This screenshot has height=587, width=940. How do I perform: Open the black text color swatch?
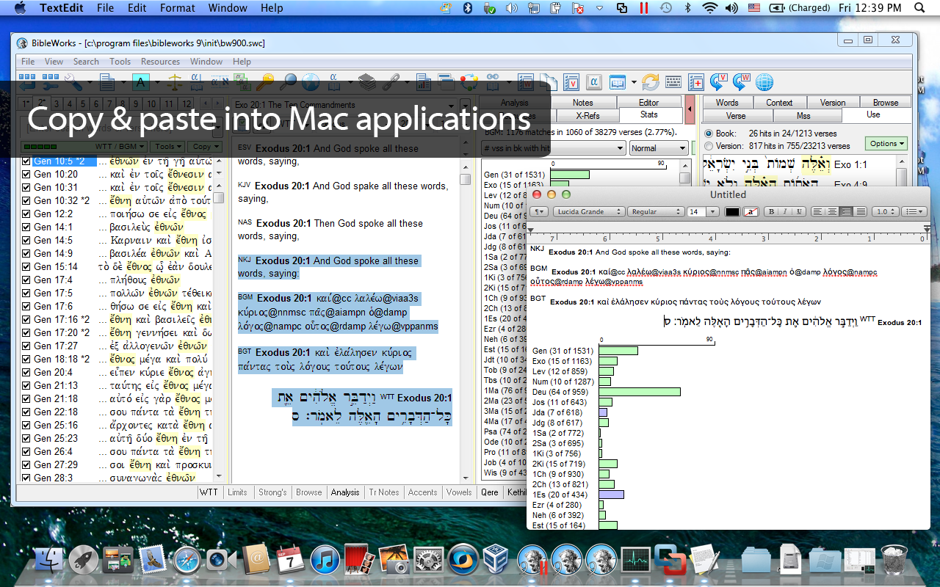click(x=732, y=211)
